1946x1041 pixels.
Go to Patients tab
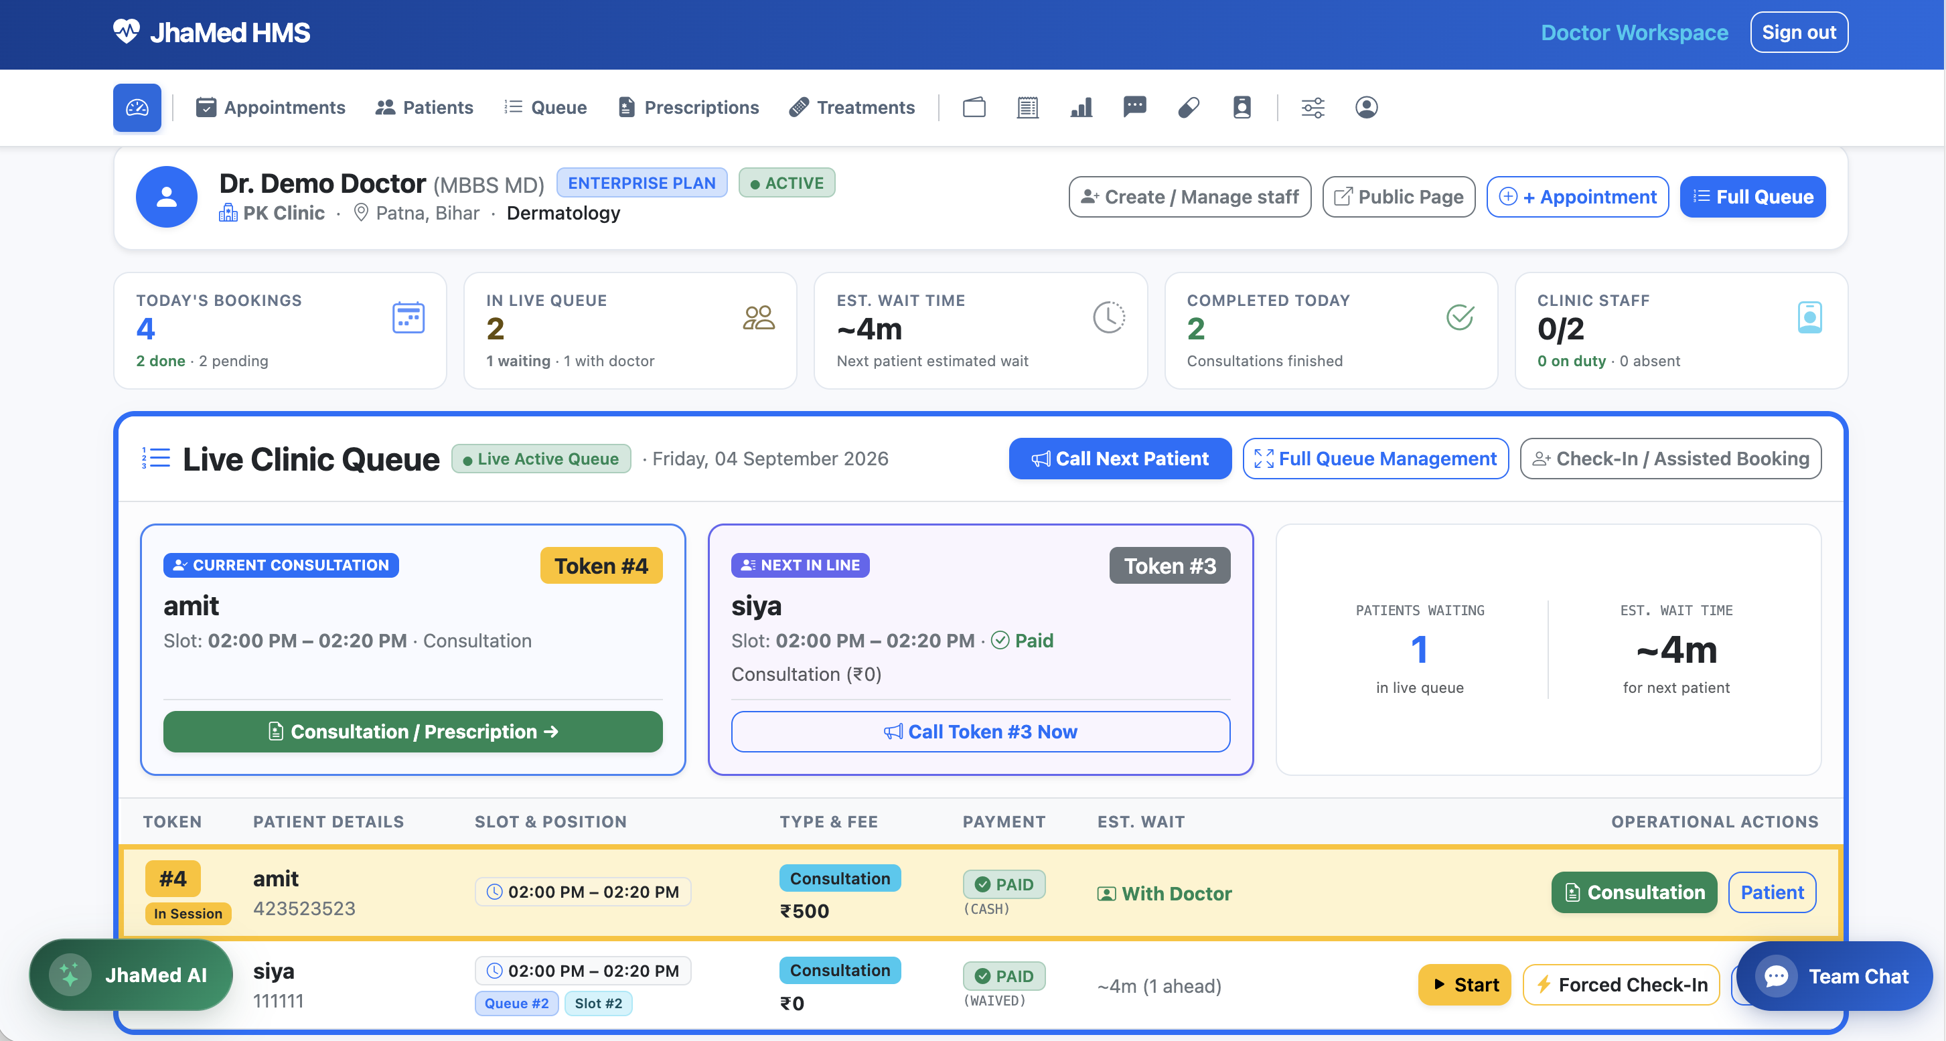coord(425,107)
